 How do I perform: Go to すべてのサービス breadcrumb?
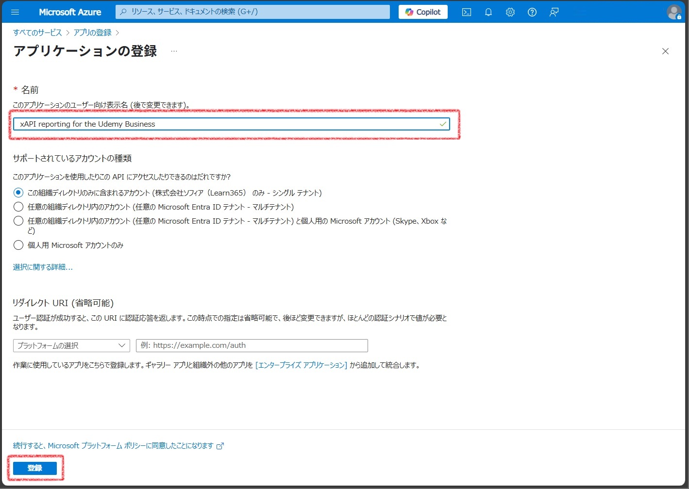[x=37, y=33]
